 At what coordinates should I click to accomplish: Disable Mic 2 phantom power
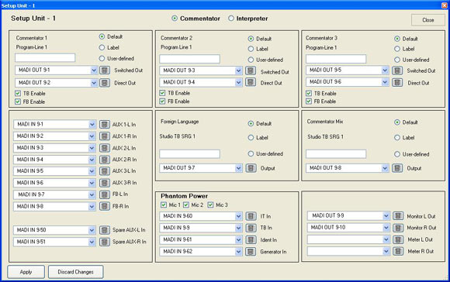(186, 205)
